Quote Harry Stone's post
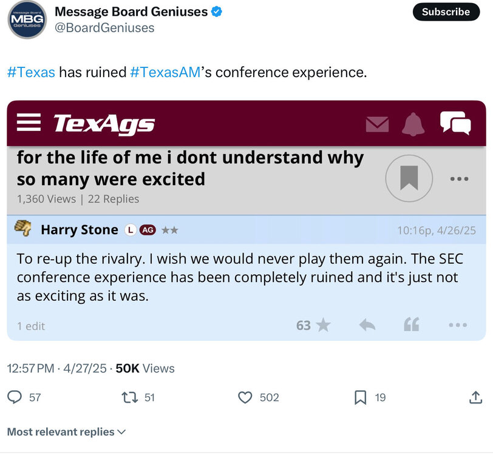Screen dimensions: 493x455 point(411,326)
